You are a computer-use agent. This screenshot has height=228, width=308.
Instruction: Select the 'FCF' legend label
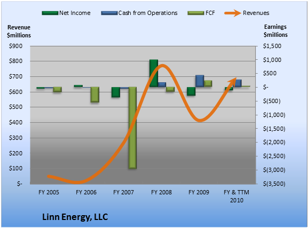[x=210, y=13]
